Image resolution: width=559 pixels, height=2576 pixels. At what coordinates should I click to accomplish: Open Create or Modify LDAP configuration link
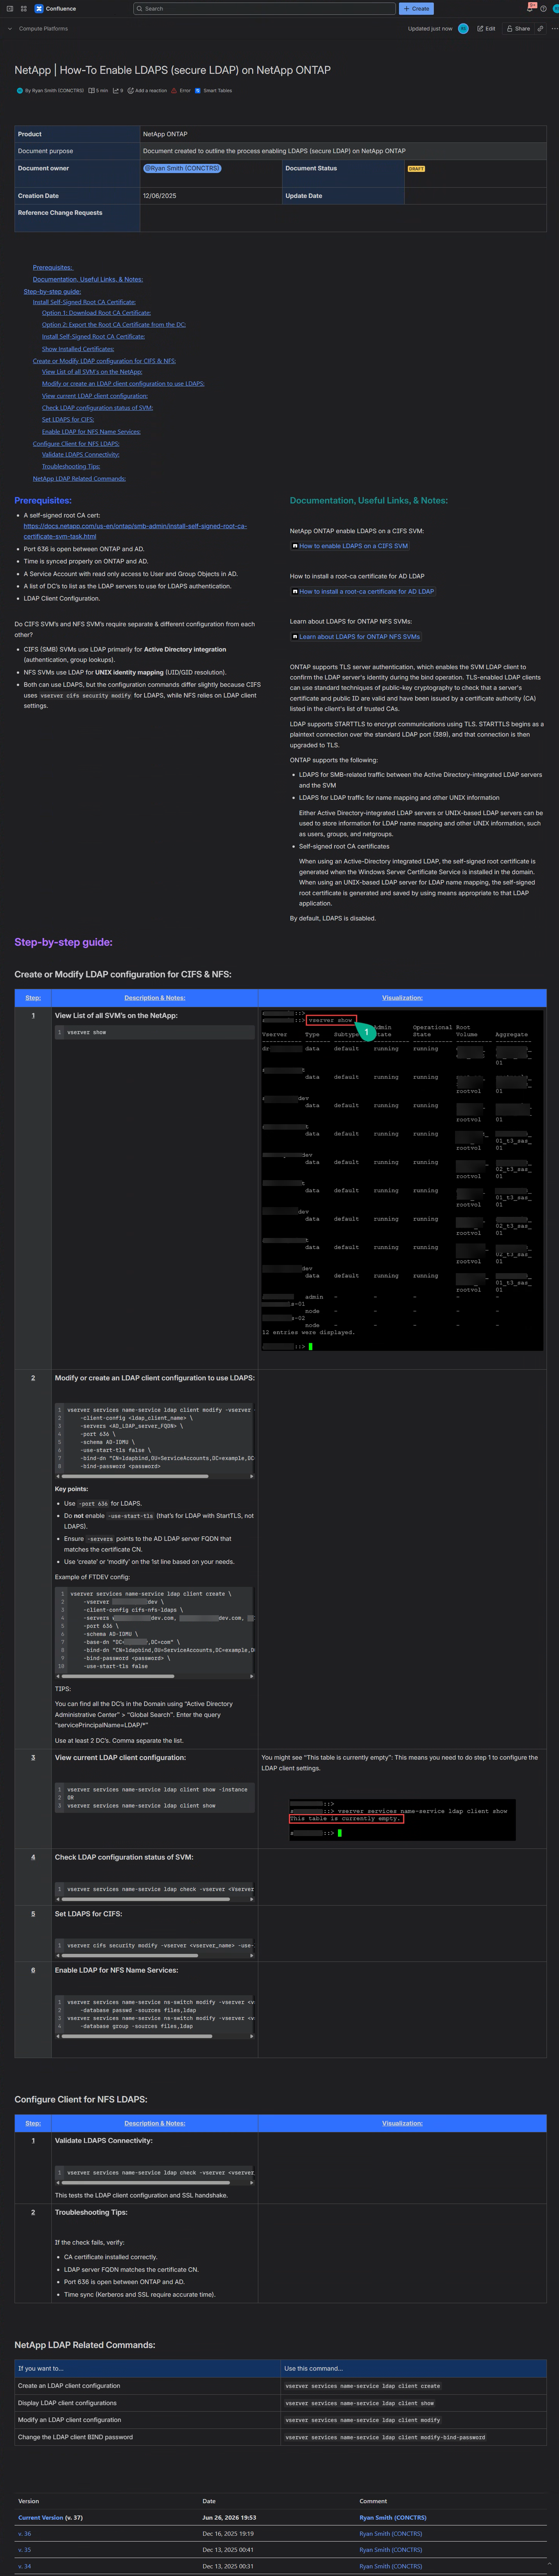click(x=104, y=361)
